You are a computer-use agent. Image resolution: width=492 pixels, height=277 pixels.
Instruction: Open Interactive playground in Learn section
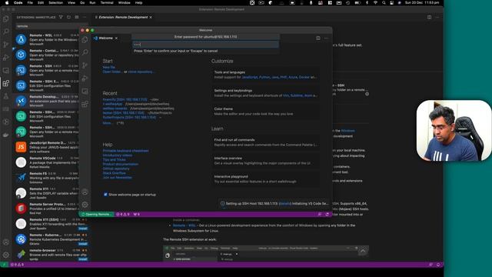(265, 179)
